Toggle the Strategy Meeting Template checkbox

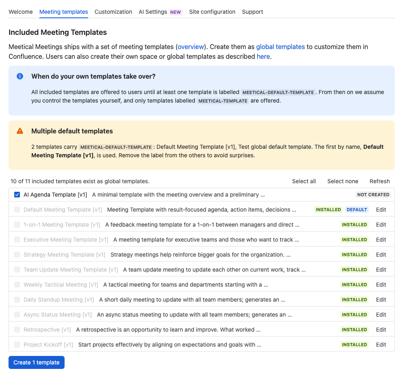(x=17, y=255)
